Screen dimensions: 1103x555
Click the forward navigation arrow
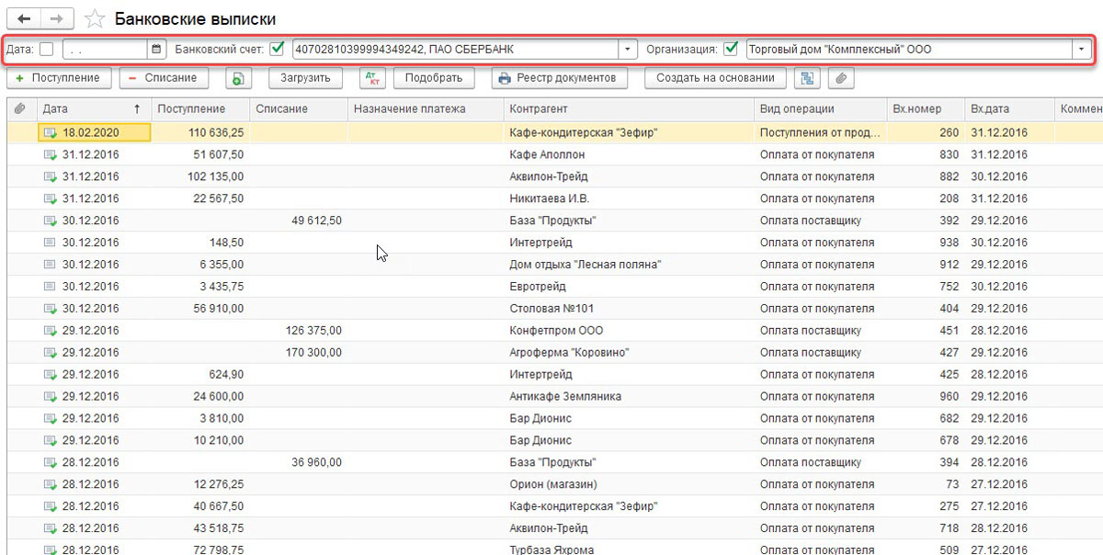[57, 18]
